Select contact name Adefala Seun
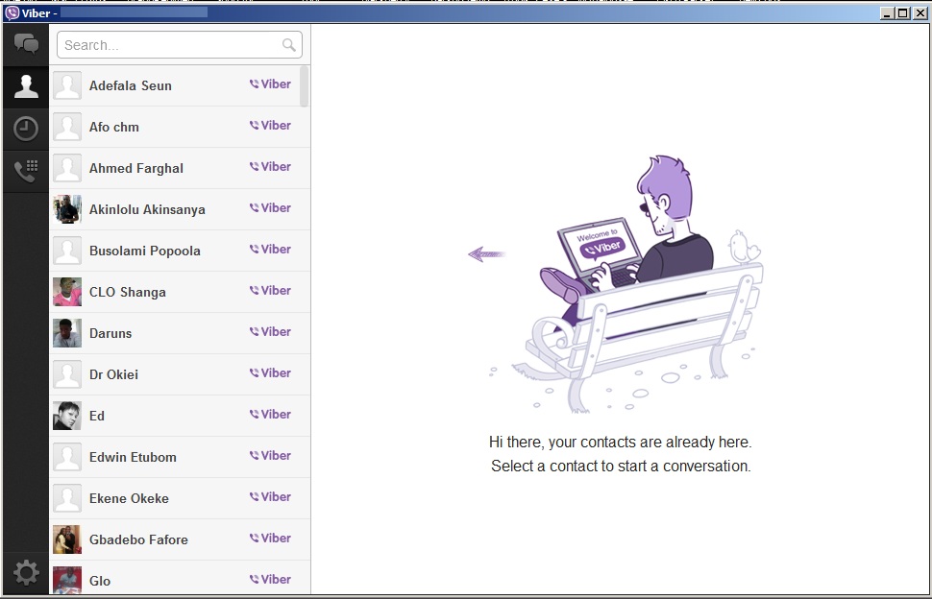Screen dimensions: 932x599 click(130, 85)
